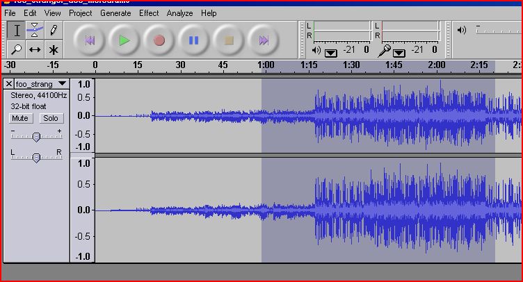
Task: Click the track pan L-R slider
Action: pyautogui.click(x=36, y=158)
